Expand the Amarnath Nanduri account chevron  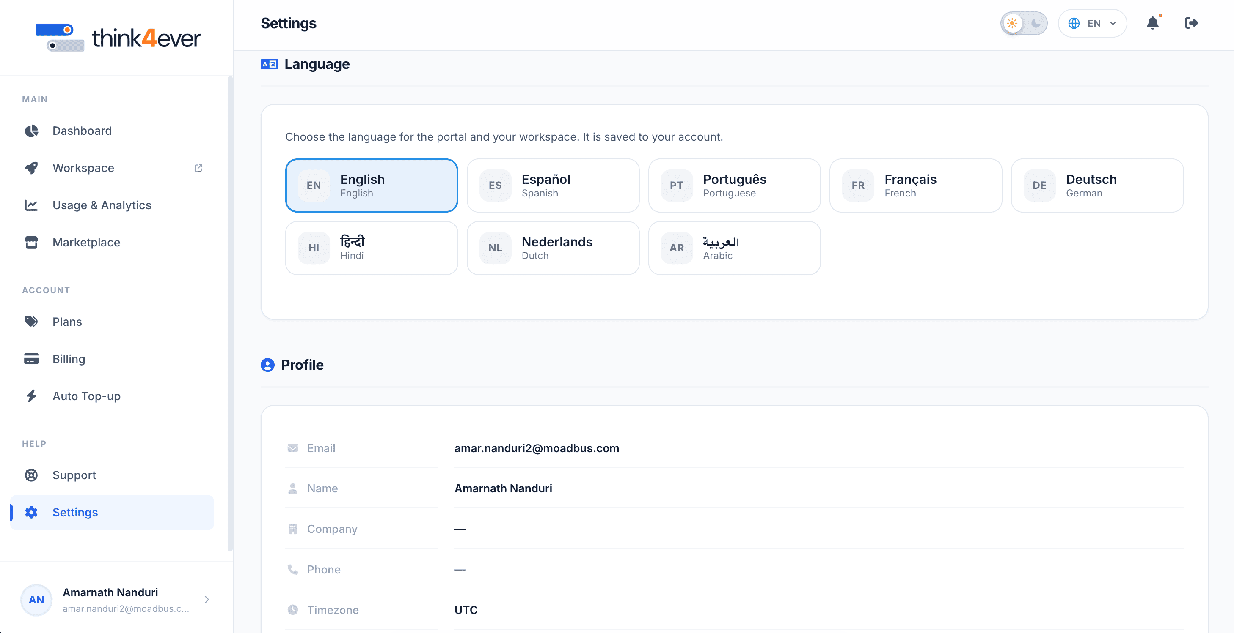pyautogui.click(x=207, y=600)
